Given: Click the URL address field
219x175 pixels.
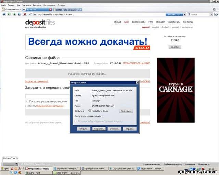Looking at the screenshot, I should pyautogui.click(x=99, y=15).
